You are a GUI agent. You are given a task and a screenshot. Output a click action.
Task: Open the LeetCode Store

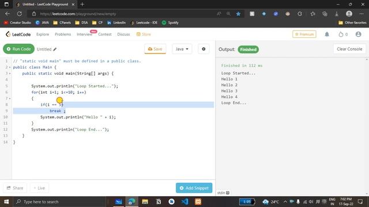pyautogui.click(x=144, y=34)
